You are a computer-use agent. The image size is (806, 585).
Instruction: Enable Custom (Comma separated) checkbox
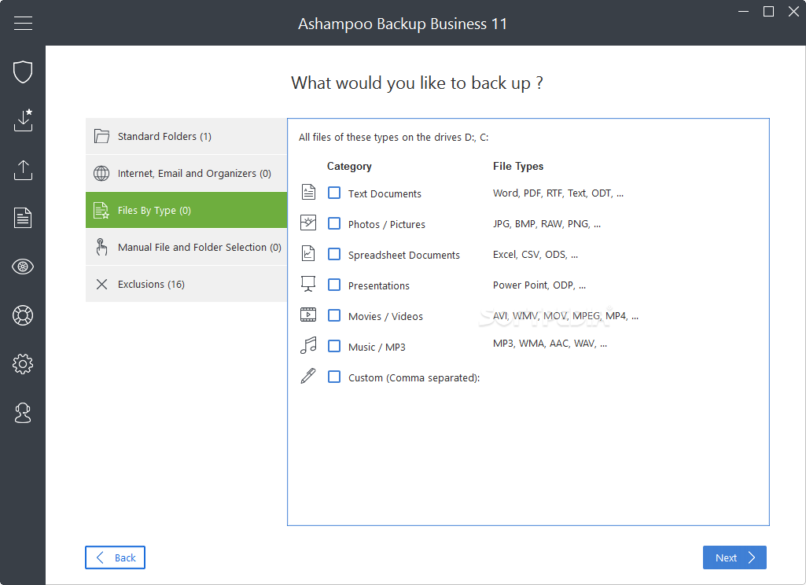[x=334, y=377]
